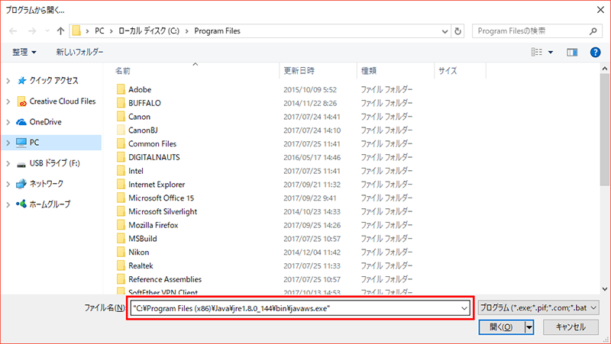Select Creative Cloud Files in sidebar
This screenshot has height=344, width=611.
tap(62, 101)
